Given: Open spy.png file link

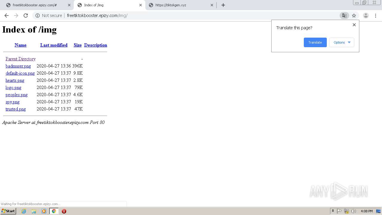Looking at the screenshot, I should coord(13,102).
